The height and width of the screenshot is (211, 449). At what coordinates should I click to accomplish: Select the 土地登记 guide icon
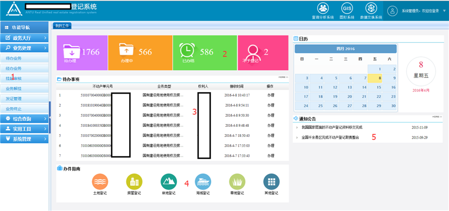pos(100,181)
